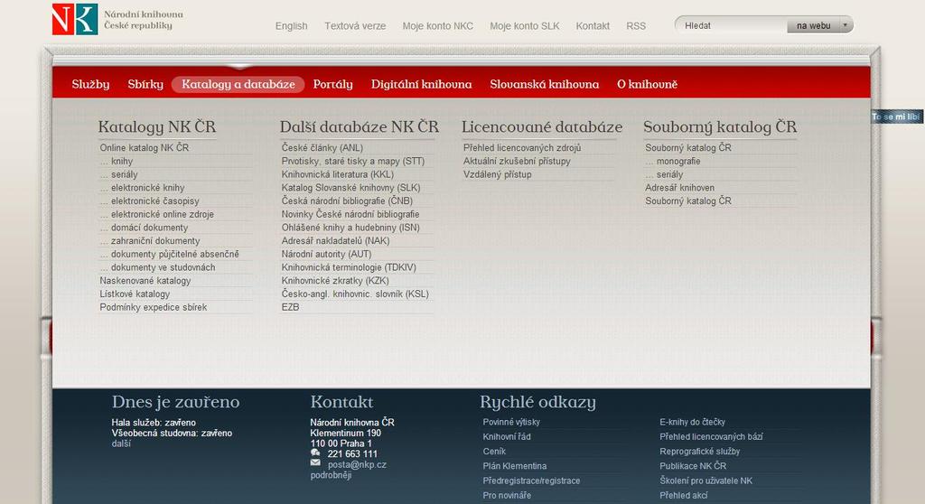Open the Slovanská knihovna menu
Viewport: 925px width, 504px height.
(x=544, y=84)
